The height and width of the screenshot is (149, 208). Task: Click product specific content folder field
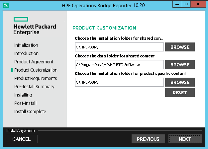(x=119, y=82)
